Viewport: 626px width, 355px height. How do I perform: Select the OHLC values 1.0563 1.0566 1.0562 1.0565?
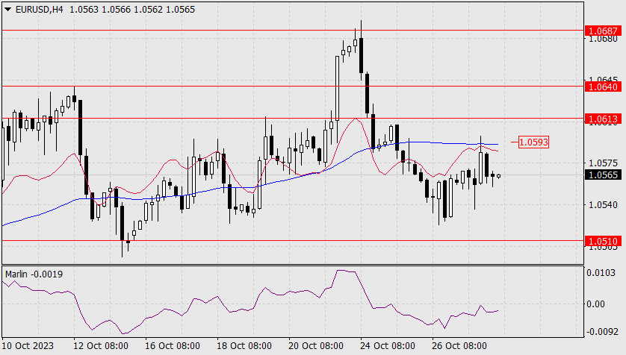132,10
